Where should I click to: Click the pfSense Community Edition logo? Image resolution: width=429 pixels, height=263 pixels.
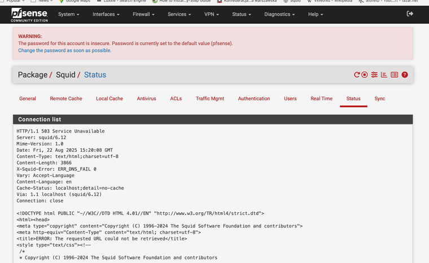[29, 15]
